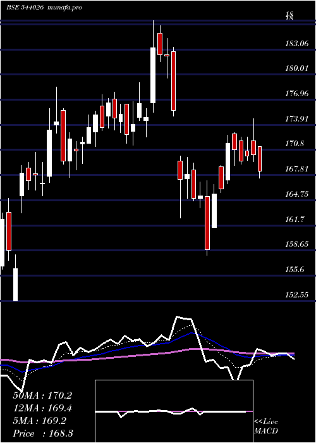Click the 'Price : 168.3' readout
This screenshot has width=316, height=443.
[x=43, y=434]
